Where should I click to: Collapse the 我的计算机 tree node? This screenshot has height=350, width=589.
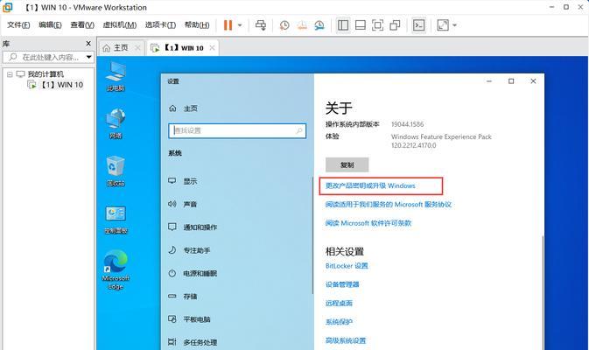pyautogui.click(x=10, y=74)
